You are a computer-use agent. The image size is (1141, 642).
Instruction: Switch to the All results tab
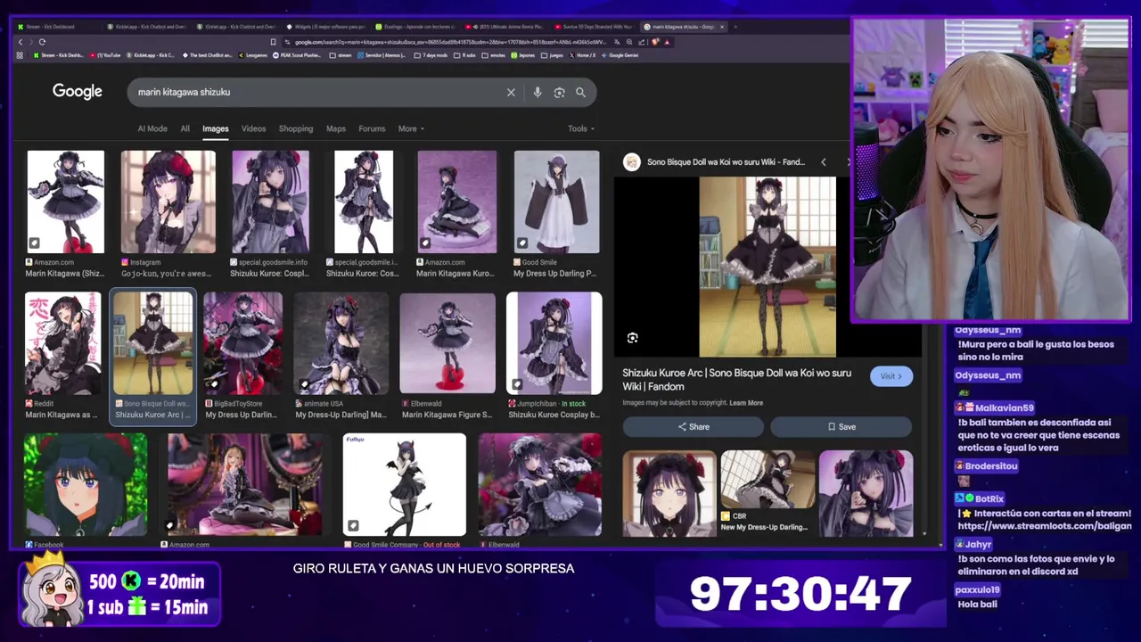click(x=185, y=128)
